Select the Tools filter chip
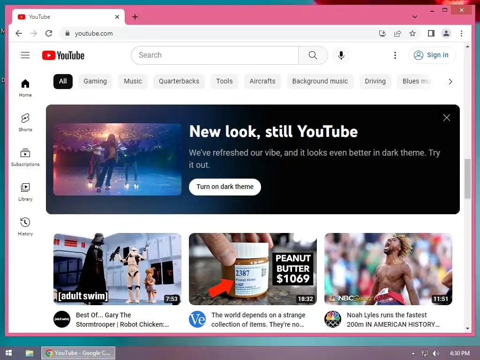The image size is (480, 360). tap(225, 82)
